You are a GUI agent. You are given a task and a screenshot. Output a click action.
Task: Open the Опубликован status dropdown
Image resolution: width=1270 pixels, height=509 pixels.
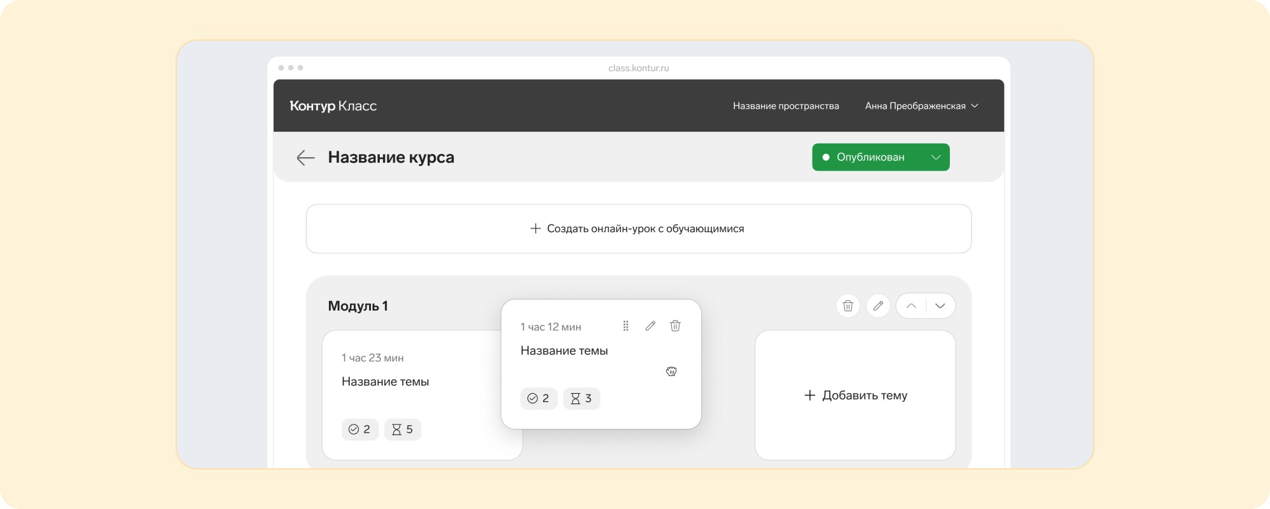[881, 157]
